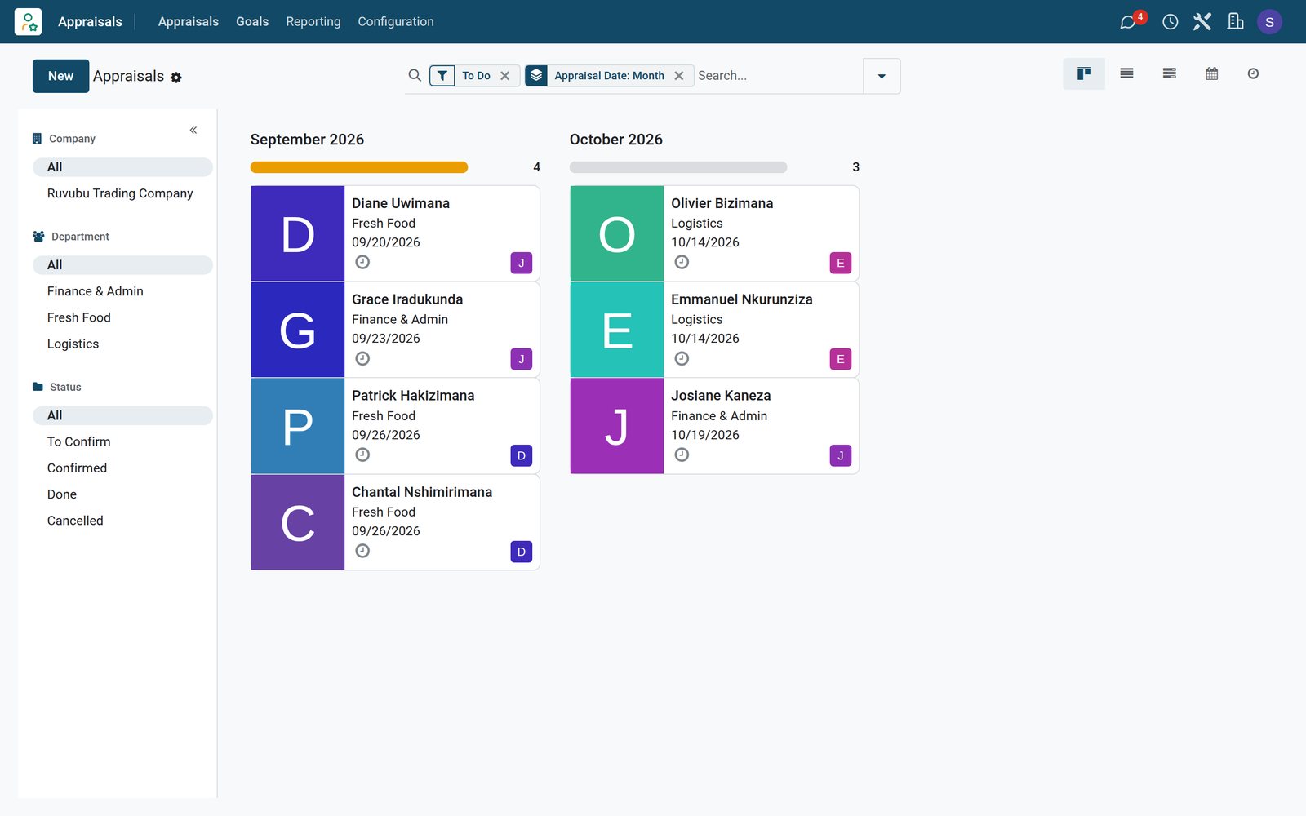Click the September 2026 column header
The width and height of the screenshot is (1306, 816).
tap(307, 140)
